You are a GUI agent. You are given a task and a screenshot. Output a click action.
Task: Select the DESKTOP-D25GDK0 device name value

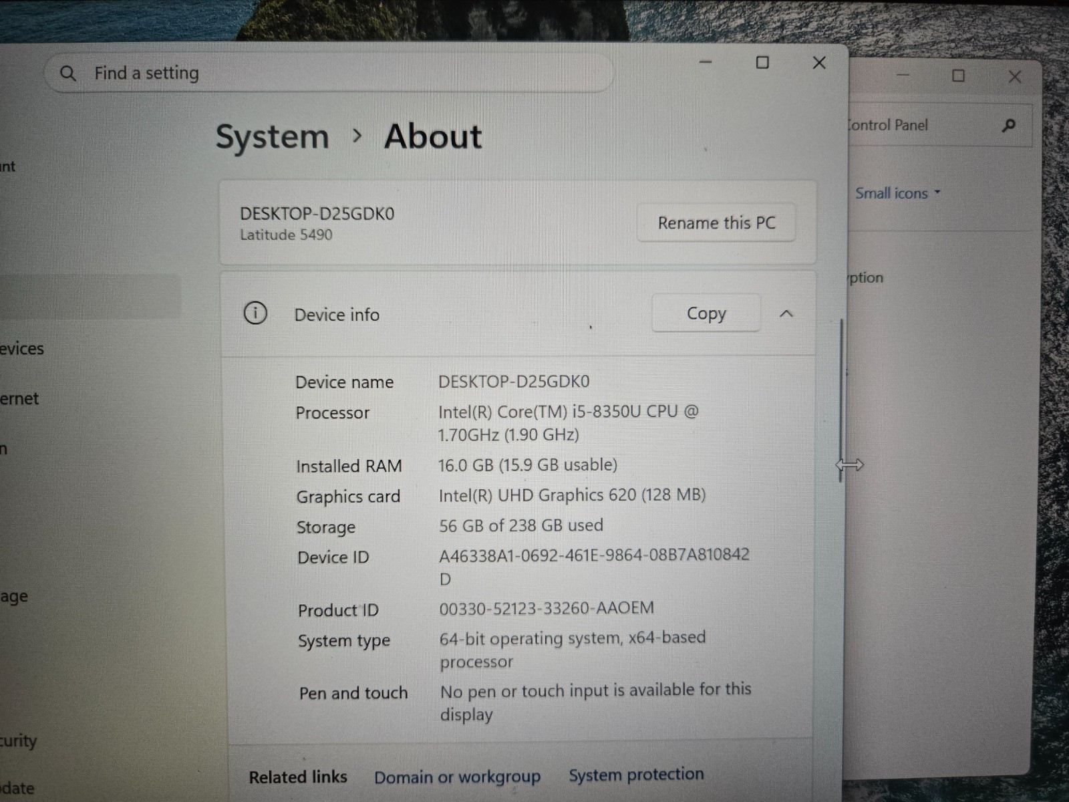pyautogui.click(x=514, y=382)
